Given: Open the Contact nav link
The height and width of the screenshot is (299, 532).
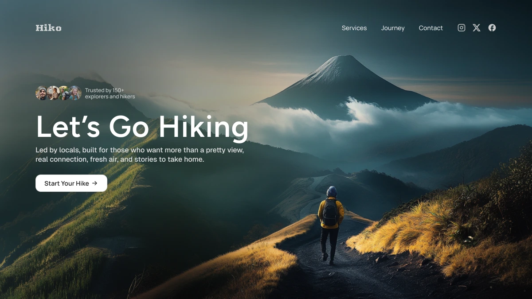Looking at the screenshot, I should coord(431,28).
